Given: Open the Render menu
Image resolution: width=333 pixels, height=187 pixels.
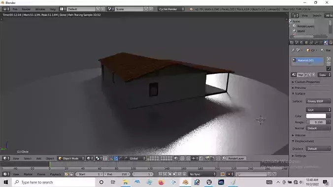Looking at the screenshot, I should [x=26, y=9].
